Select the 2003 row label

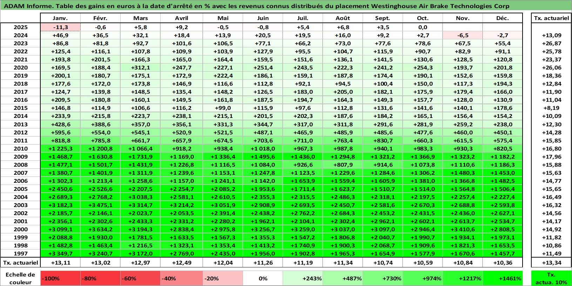(x=20, y=205)
